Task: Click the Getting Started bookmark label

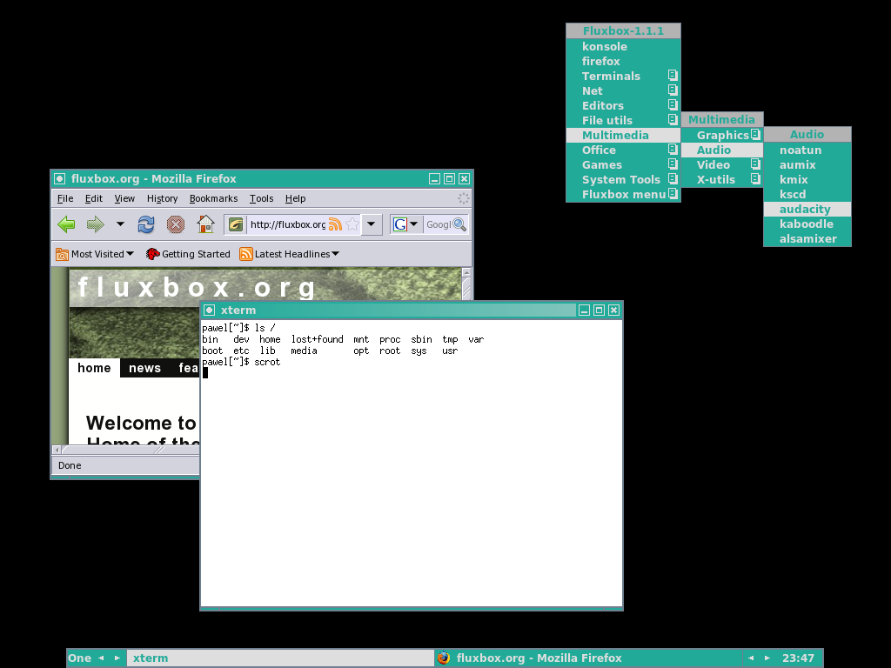Action: [x=196, y=254]
